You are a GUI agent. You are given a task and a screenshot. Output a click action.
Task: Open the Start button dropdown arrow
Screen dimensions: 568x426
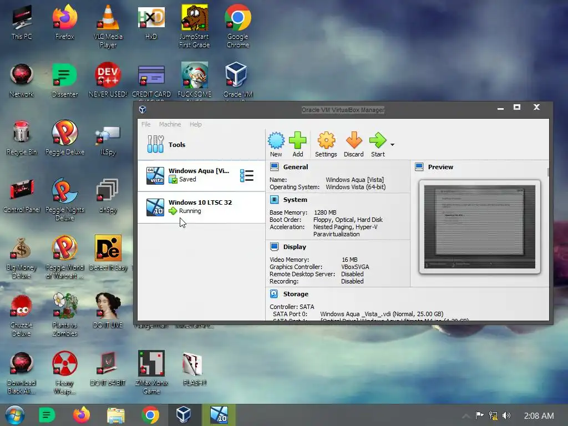[392, 145]
